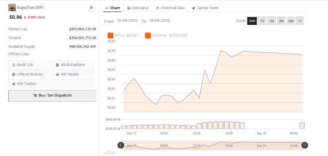Click the Buy / Sell Dogwifcoin button
This screenshot has width=328, height=156.
point(52,96)
